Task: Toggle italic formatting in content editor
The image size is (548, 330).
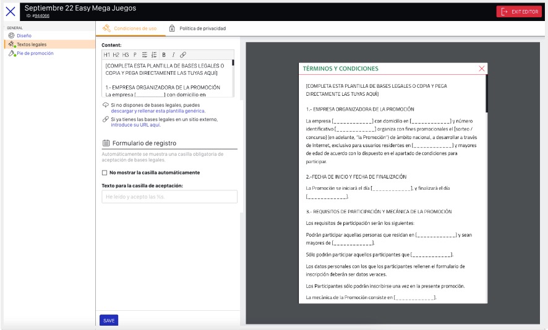Action: 173,54
